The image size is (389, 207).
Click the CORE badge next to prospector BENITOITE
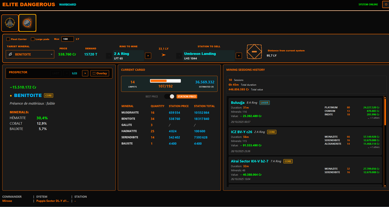49,96
